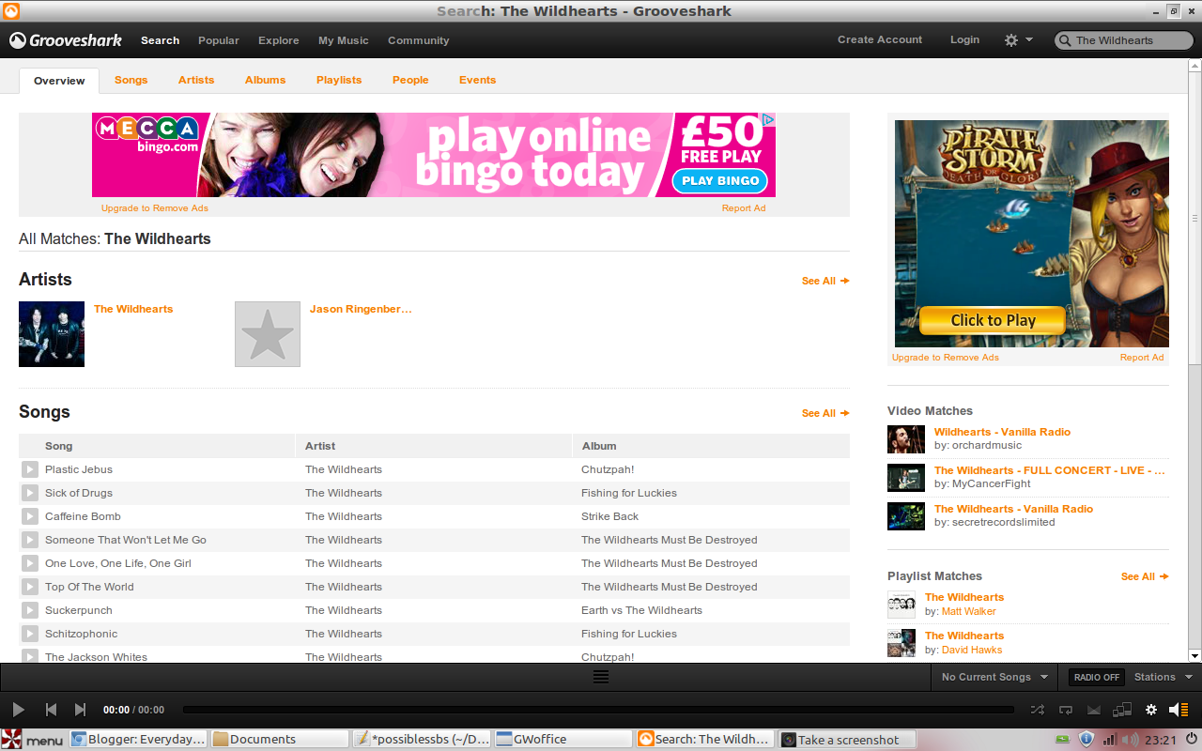This screenshot has height=751, width=1202.
Task: Play the song Caffeine Bomb
Action: (x=30, y=516)
